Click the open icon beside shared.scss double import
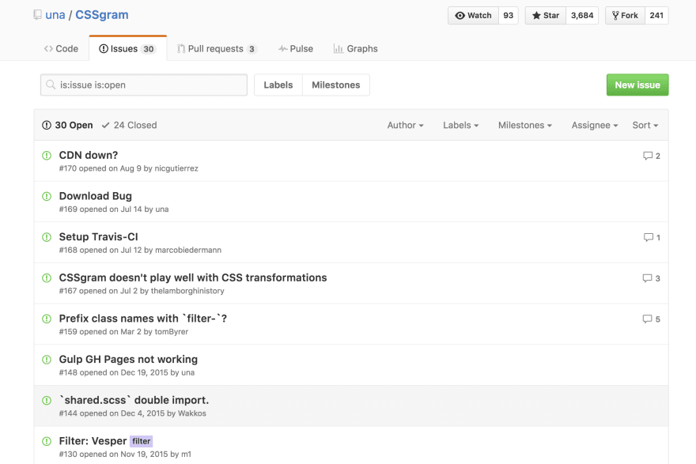Image resolution: width=696 pixels, height=464 pixels. pyautogui.click(x=47, y=400)
